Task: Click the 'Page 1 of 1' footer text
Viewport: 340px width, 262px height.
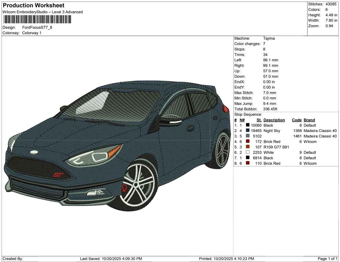Action: click(x=327, y=259)
